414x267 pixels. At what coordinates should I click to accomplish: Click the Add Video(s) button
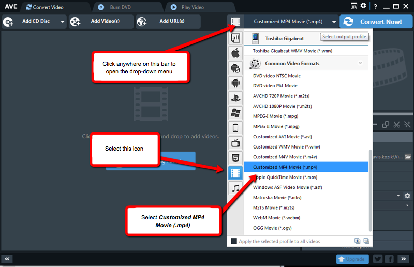coord(101,21)
